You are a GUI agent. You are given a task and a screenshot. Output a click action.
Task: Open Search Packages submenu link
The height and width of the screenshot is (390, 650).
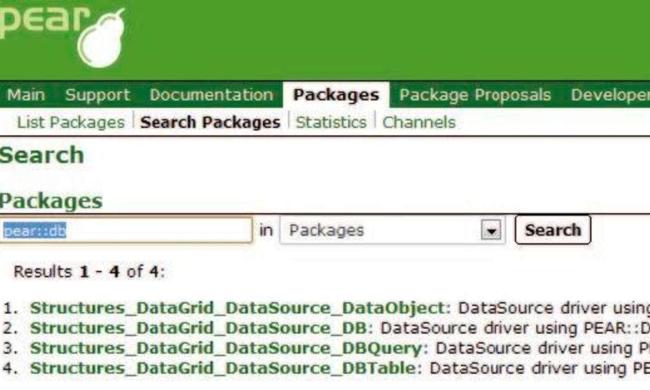click(210, 122)
